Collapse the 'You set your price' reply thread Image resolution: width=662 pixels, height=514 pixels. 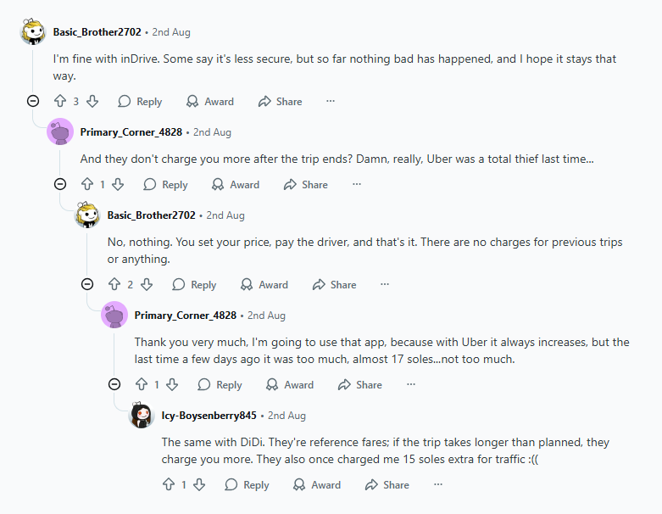87,284
